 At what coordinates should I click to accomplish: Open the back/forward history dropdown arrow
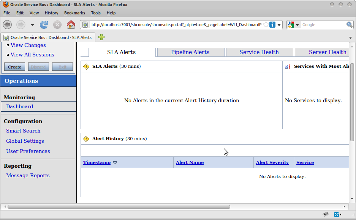point(32,25)
